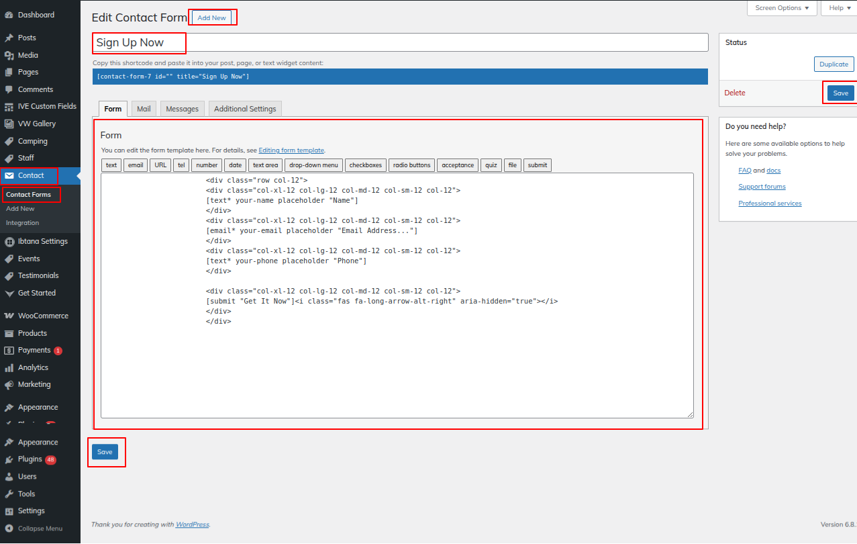857x544 pixels.
Task: Click the Marketing megaphone icon
Action: 9,385
